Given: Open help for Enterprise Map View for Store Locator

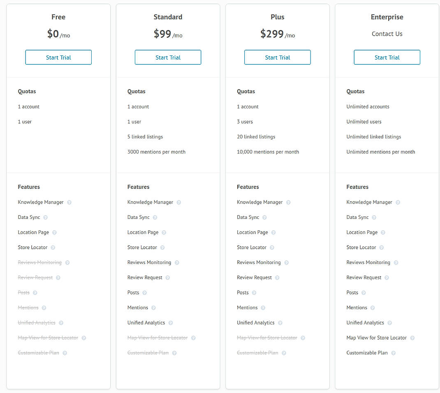Looking at the screenshot, I should click(x=412, y=338).
